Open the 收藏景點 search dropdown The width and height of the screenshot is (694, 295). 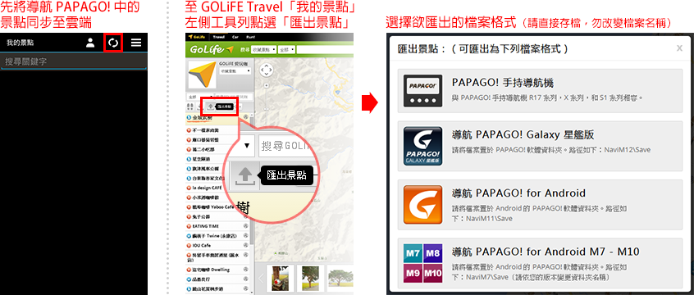pos(264,49)
